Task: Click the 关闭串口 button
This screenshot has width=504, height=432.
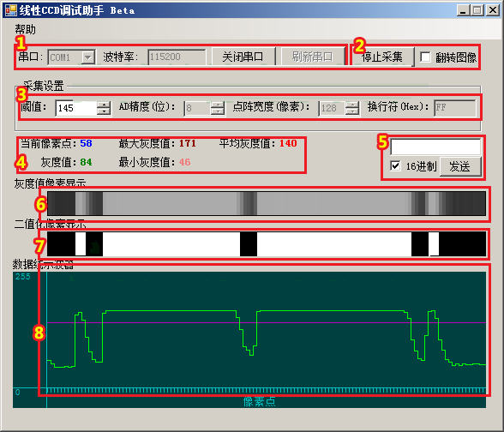Action: click(x=243, y=57)
